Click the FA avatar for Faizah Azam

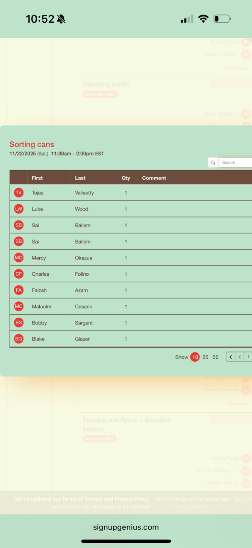coord(19,290)
